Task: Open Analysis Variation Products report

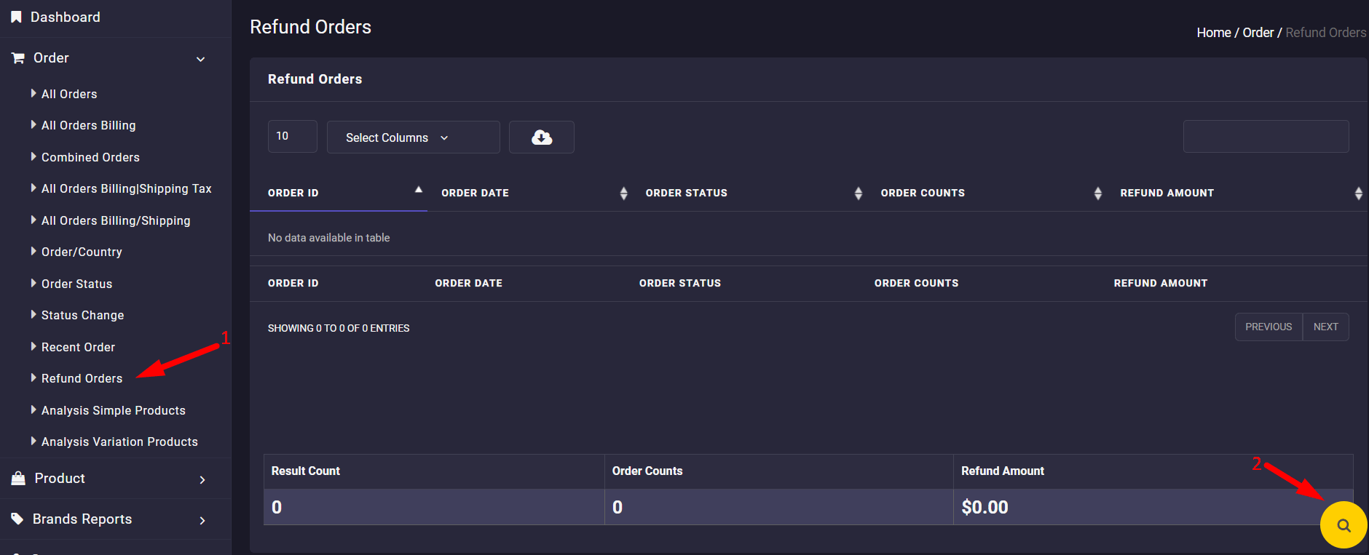Action: pos(119,442)
